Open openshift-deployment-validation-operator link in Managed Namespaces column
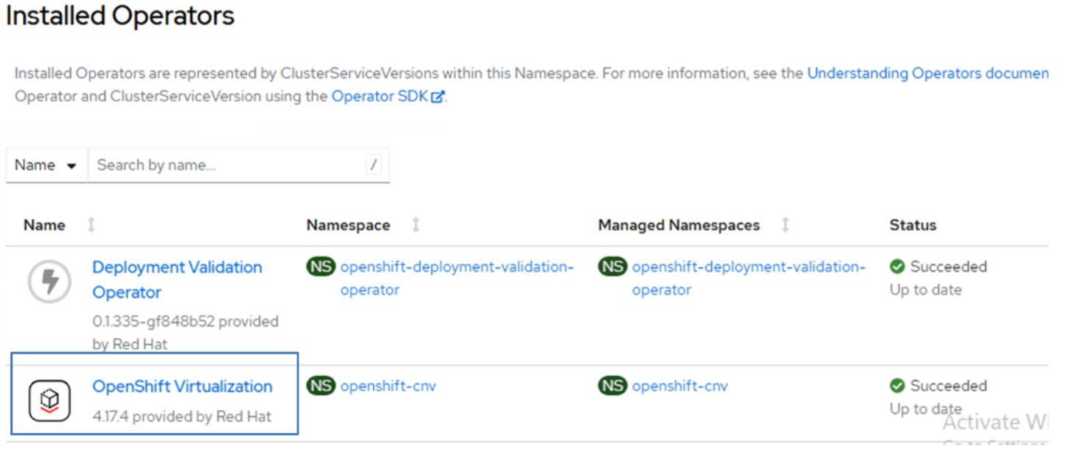 point(749,278)
